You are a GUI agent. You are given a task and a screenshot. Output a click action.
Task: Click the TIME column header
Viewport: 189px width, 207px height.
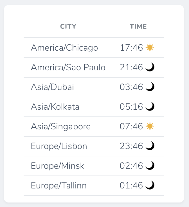tap(138, 26)
